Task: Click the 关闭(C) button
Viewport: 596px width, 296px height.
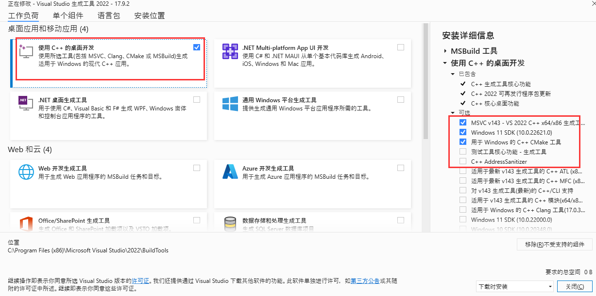Action: tap(575, 286)
